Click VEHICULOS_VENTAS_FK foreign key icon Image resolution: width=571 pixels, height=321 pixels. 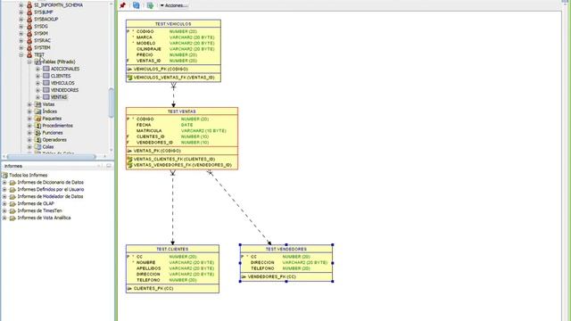(x=129, y=78)
